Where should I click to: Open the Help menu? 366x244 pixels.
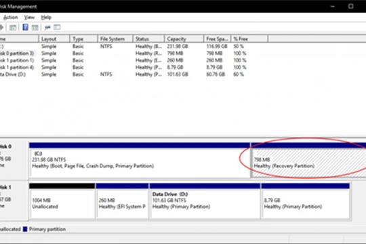pos(46,17)
